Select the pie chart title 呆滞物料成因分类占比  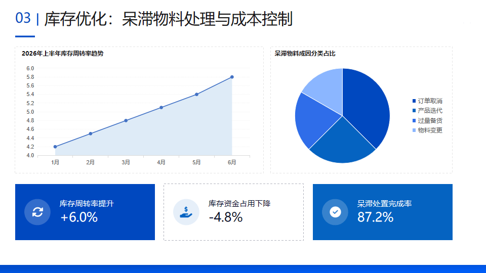click(305, 54)
